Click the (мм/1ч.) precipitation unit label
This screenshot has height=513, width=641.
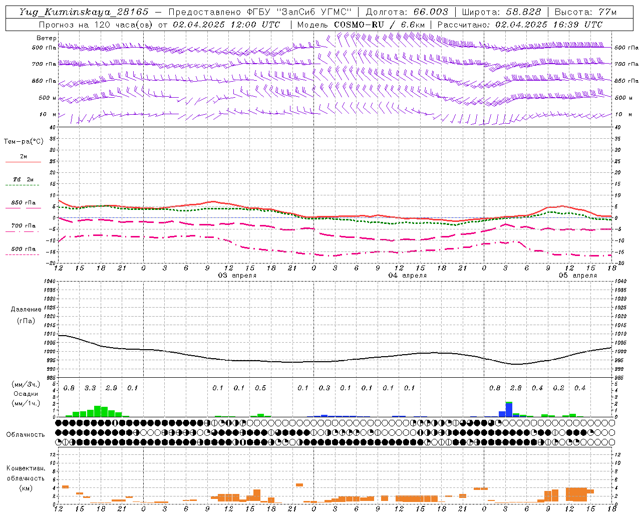[26, 403]
